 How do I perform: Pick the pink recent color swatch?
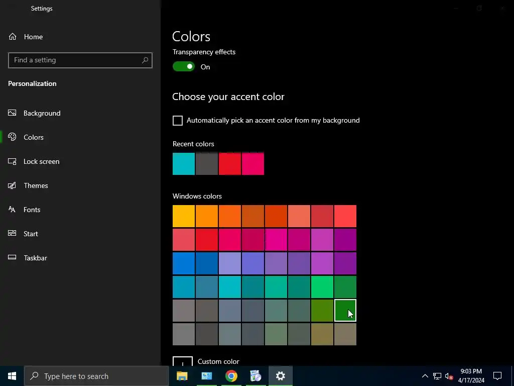253,163
